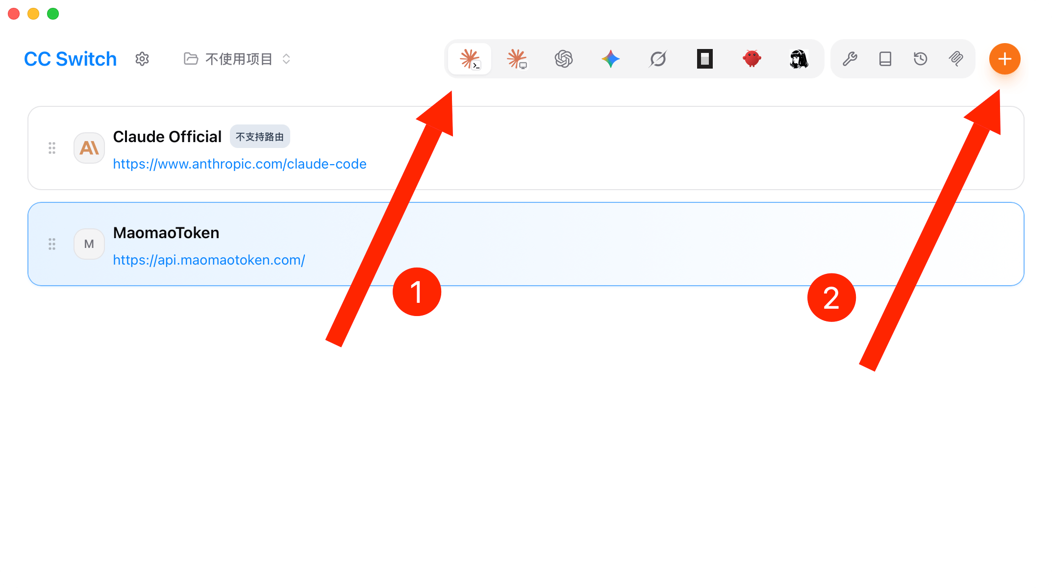Click the paperclip-style icon in the toolbar

coord(956,59)
